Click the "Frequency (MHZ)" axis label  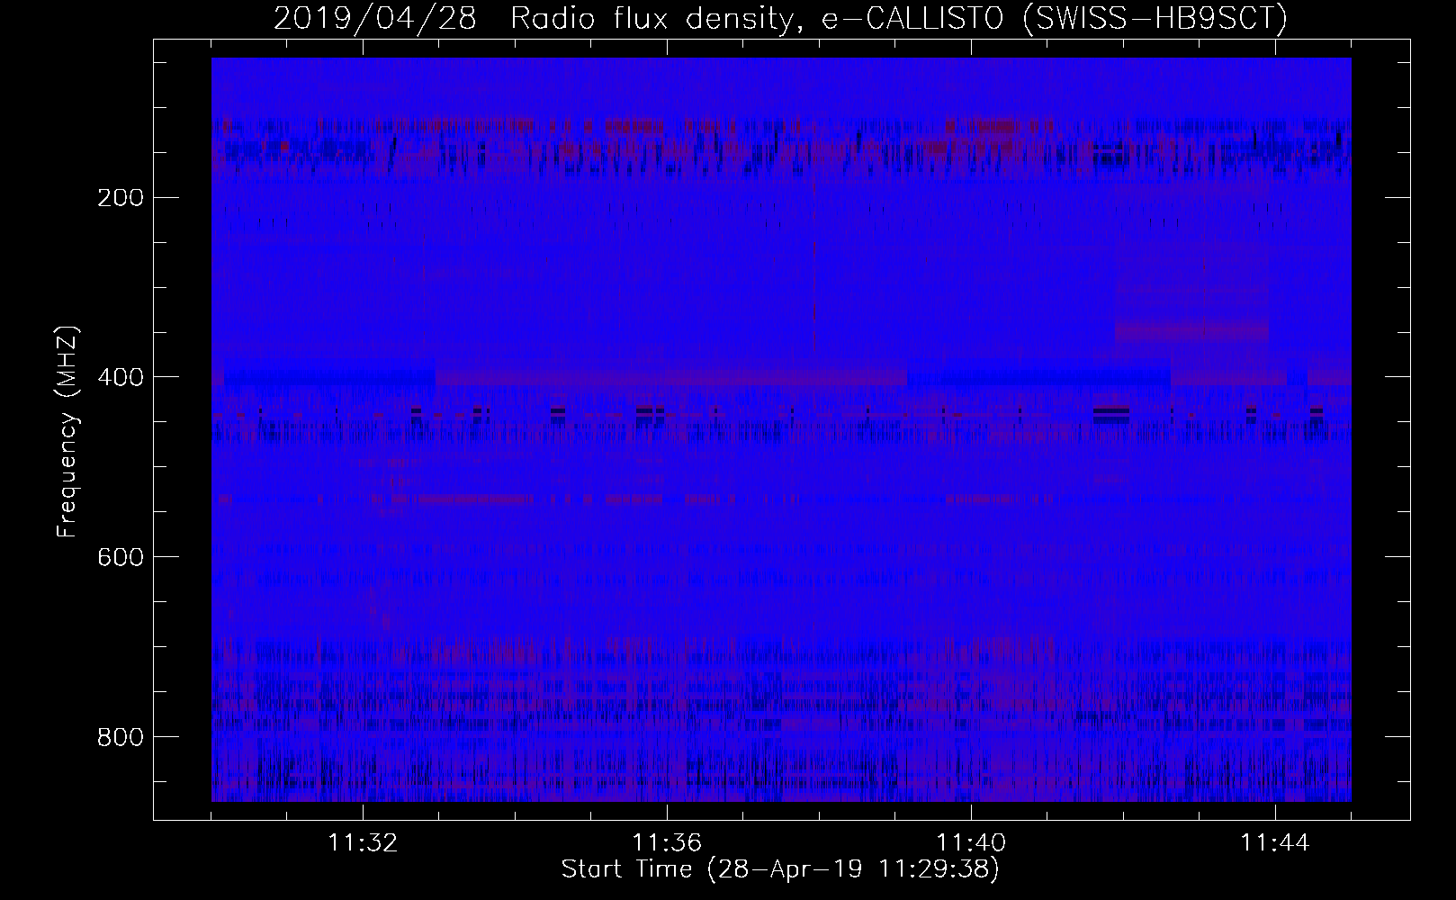click(67, 431)
